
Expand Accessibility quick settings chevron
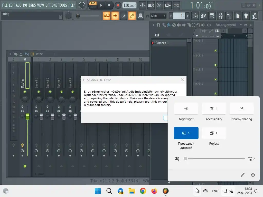(x=217, y=109)
